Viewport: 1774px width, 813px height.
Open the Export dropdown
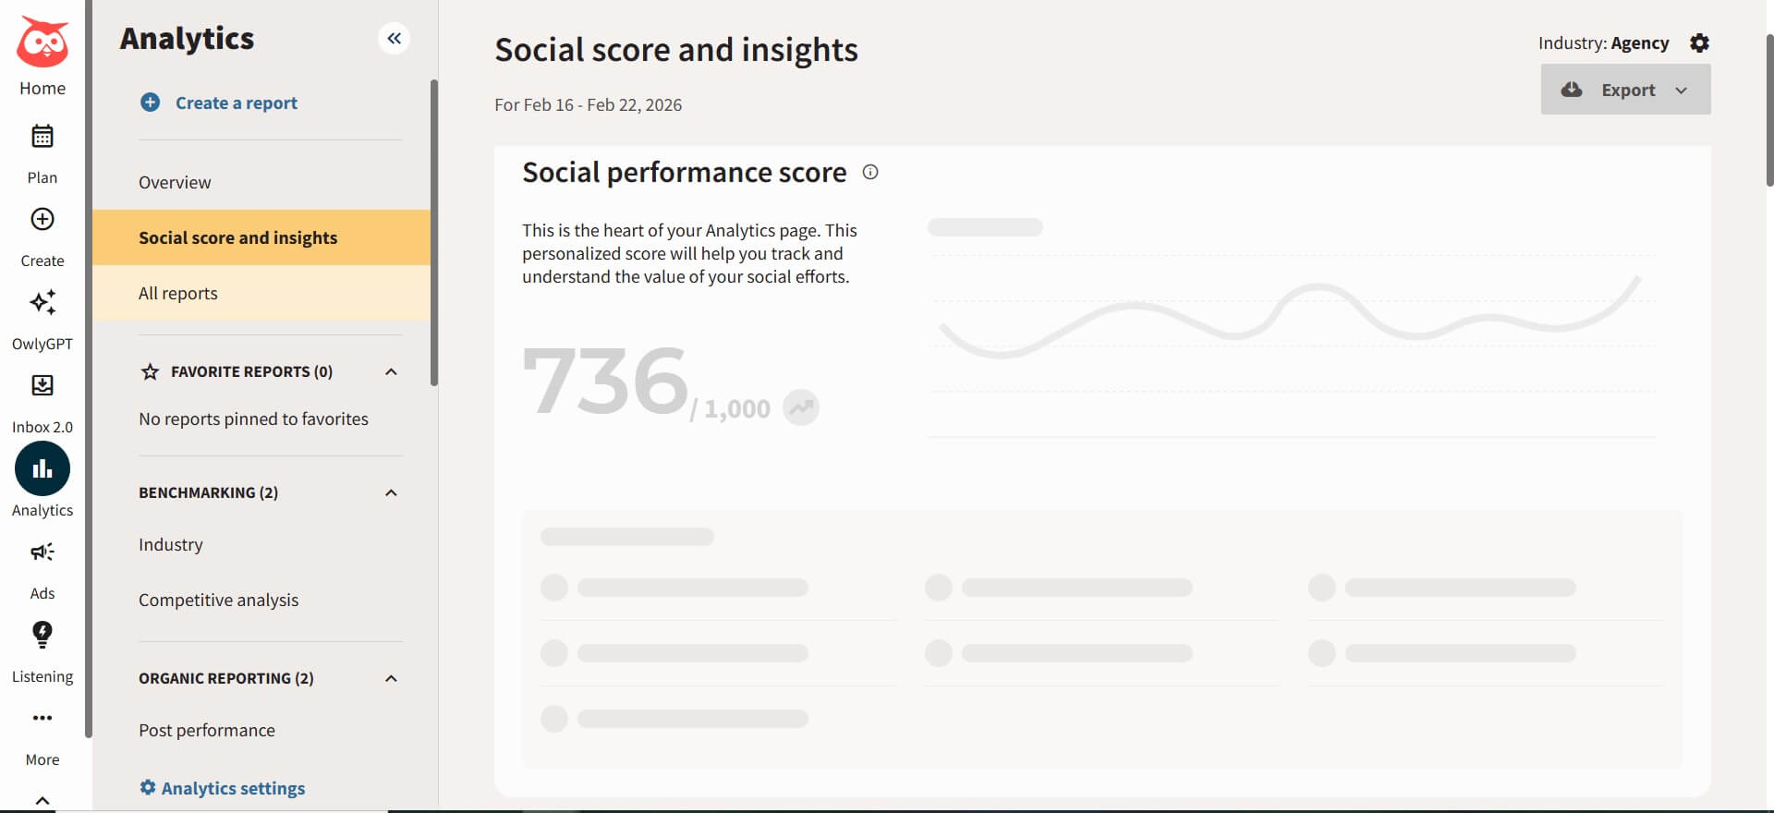click(x=1680, y=90)
